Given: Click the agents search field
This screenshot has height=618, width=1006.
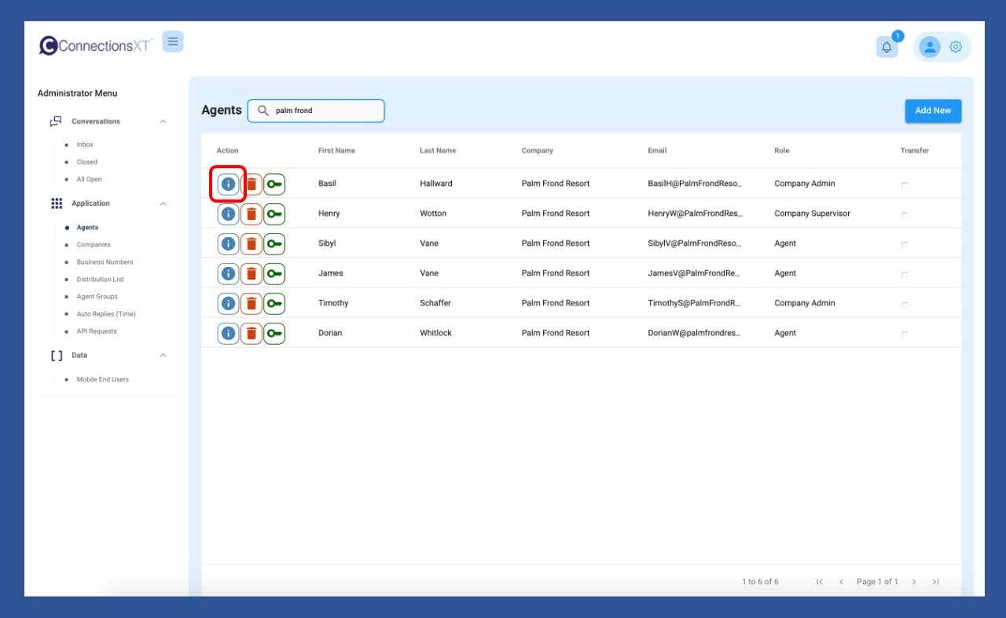Looking at the screenshot, I should coord(324,111).
